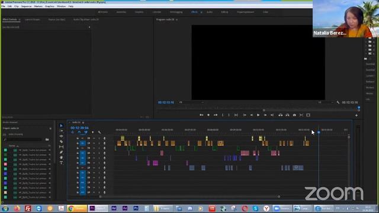The height and width of the screenshot is (213, 379).
Task: Enable voice-over record on the bottom track
Action: pyautogui.click(x=105, y=192)
